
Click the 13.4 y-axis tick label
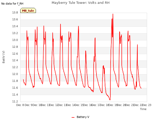coord(15,26)
